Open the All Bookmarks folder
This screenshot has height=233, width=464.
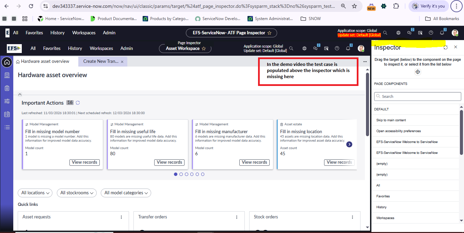(442, 19)
